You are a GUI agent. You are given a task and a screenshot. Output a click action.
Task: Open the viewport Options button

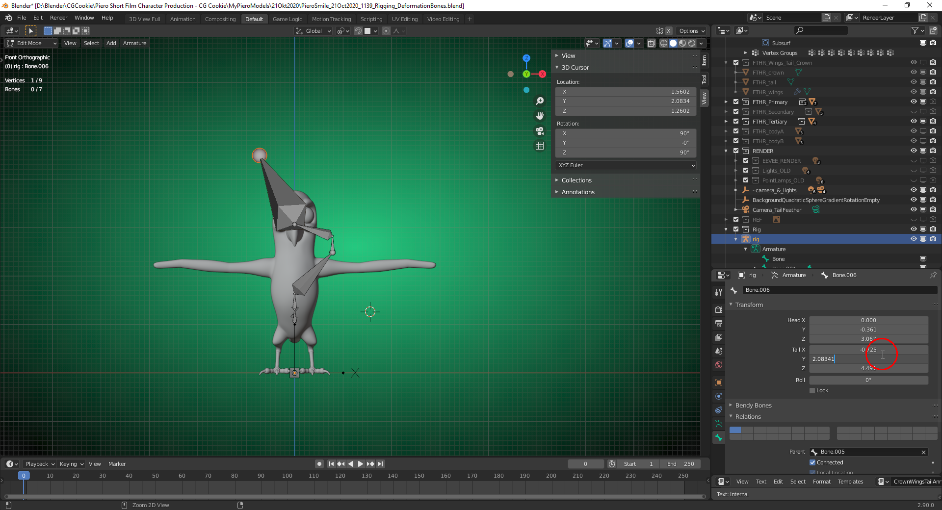(x=692, y=31)
